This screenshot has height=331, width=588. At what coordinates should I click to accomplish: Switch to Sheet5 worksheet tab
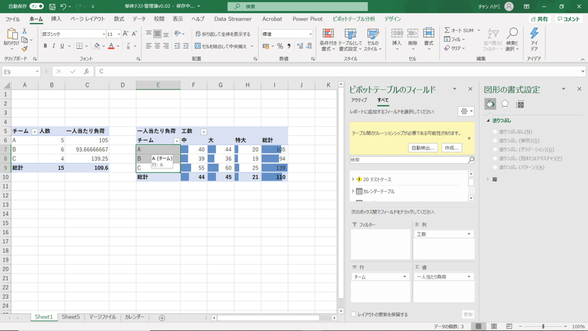pos(71,317)
